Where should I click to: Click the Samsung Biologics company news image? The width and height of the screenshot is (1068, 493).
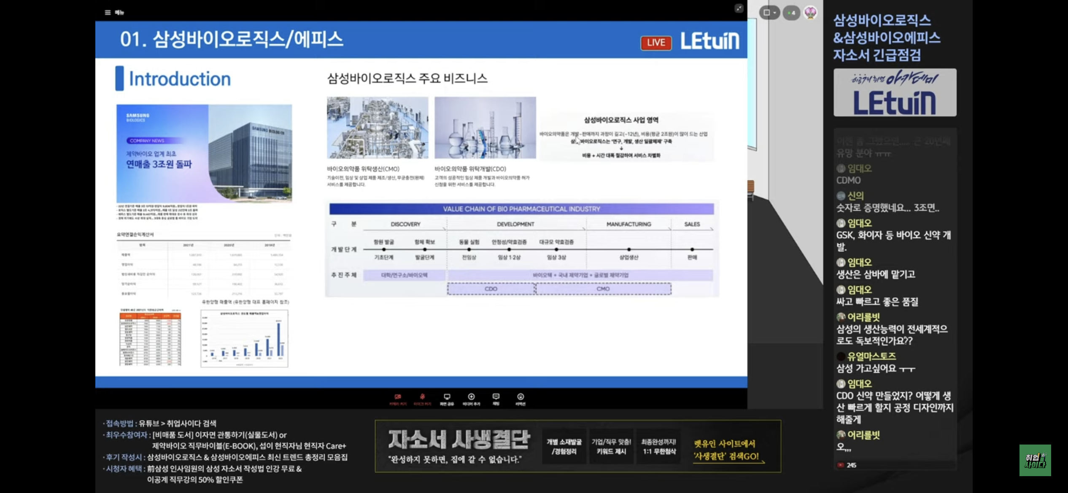click(x=204, y=153)
